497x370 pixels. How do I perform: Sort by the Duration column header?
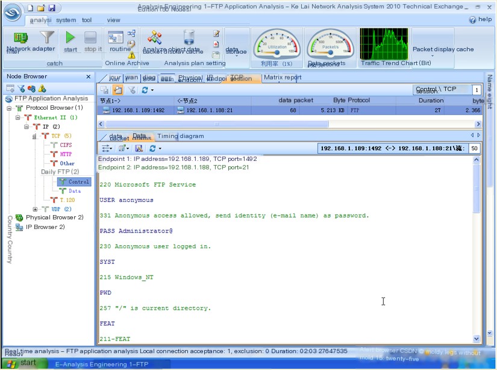(431, 101)
